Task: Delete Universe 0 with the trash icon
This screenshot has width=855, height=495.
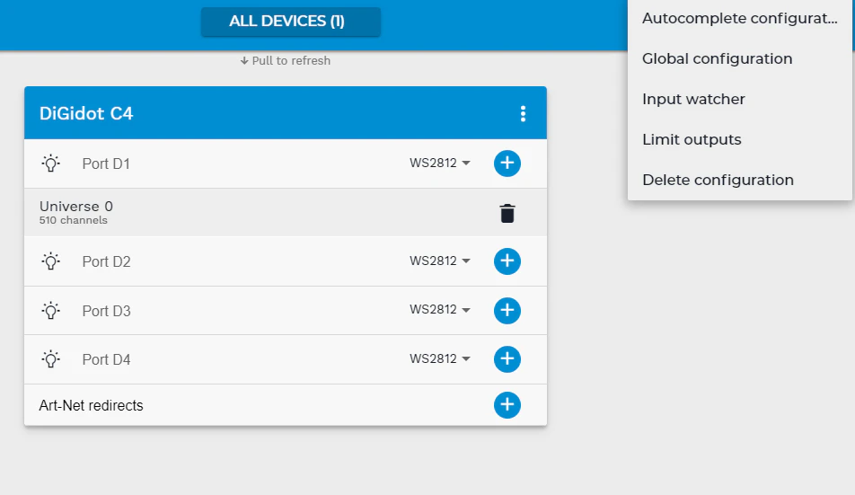Action: click(x=507, y=213)
